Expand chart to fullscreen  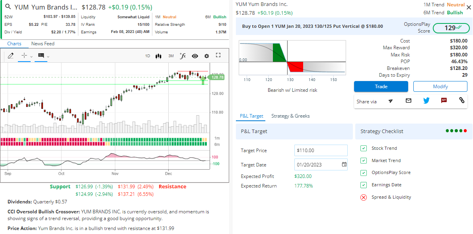pos(219,55)
